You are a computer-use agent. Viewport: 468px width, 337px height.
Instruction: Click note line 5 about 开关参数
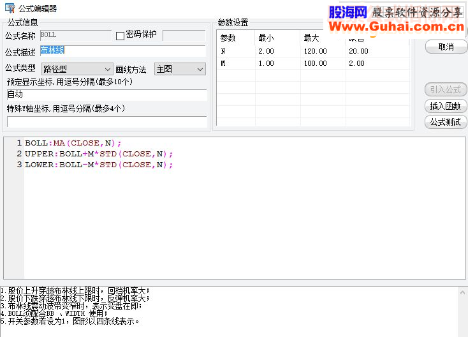click(70, 321)
